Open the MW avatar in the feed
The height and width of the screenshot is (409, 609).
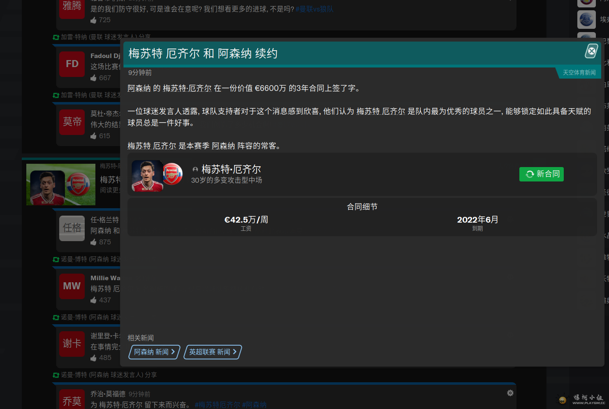coord(72,286)
